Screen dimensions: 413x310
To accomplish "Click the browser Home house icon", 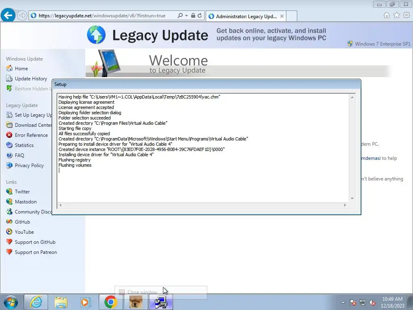I will (x=387, y=15).
